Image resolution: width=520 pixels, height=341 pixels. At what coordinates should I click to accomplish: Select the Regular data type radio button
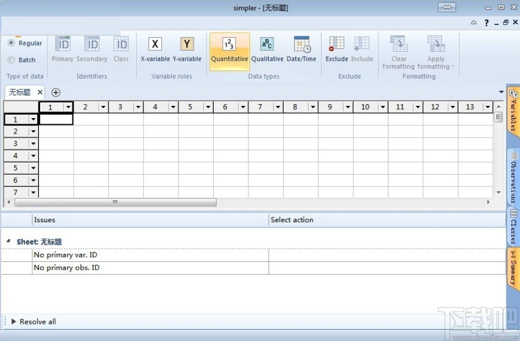pyautogui.click(x=12, y=43)
